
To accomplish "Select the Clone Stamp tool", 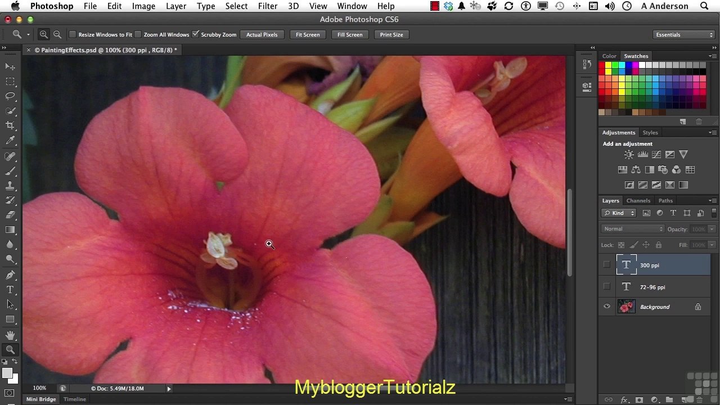I will 10,186.
